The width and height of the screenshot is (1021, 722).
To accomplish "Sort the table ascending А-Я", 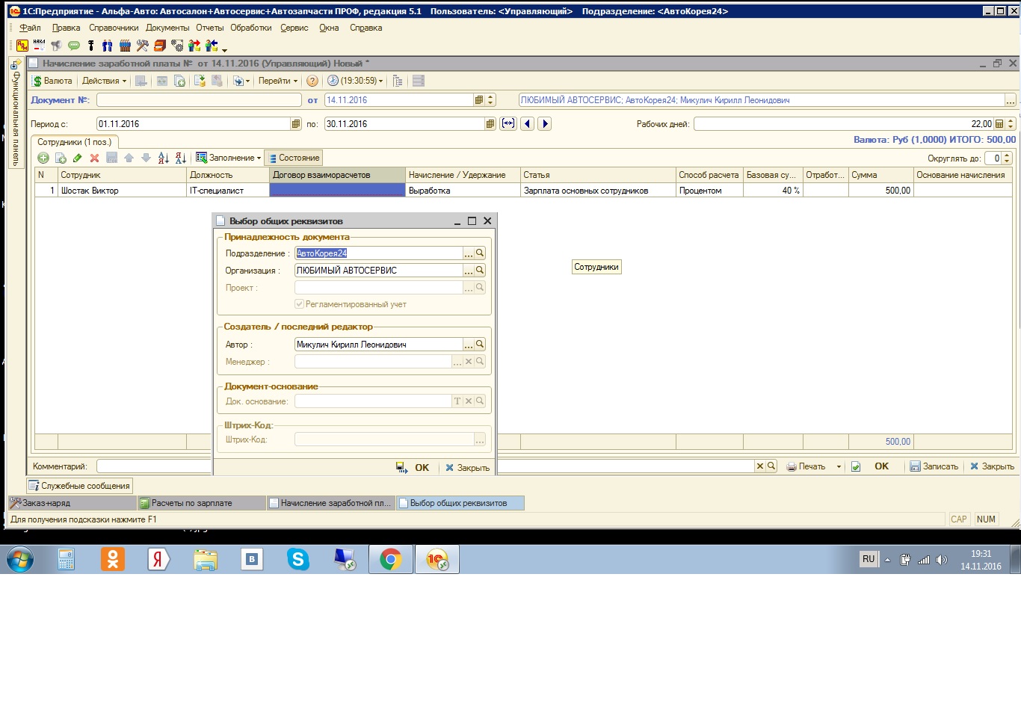I will pos(164,158).
